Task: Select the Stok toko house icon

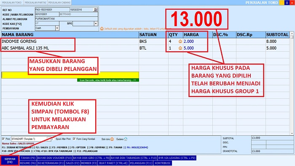Action: click(112, 139)
